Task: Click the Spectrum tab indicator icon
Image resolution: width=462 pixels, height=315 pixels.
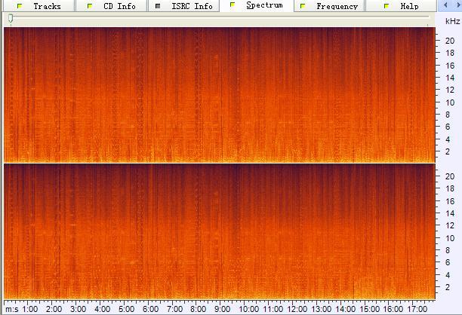Action: click(233, 5)
